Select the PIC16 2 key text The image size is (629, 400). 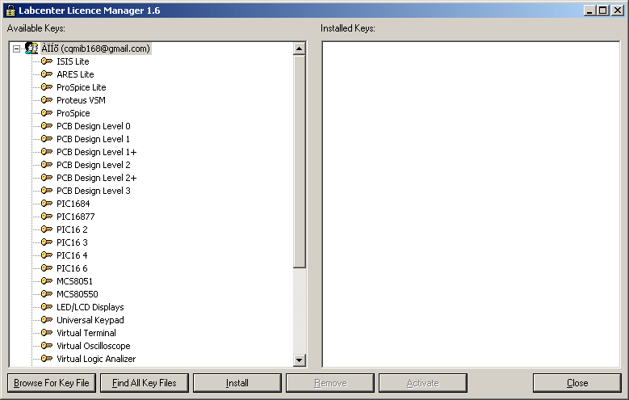click(72, 229)
